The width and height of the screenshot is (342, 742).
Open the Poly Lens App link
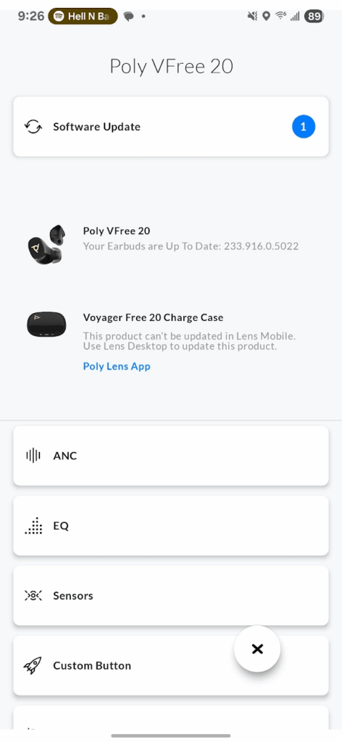click(117, 366)
